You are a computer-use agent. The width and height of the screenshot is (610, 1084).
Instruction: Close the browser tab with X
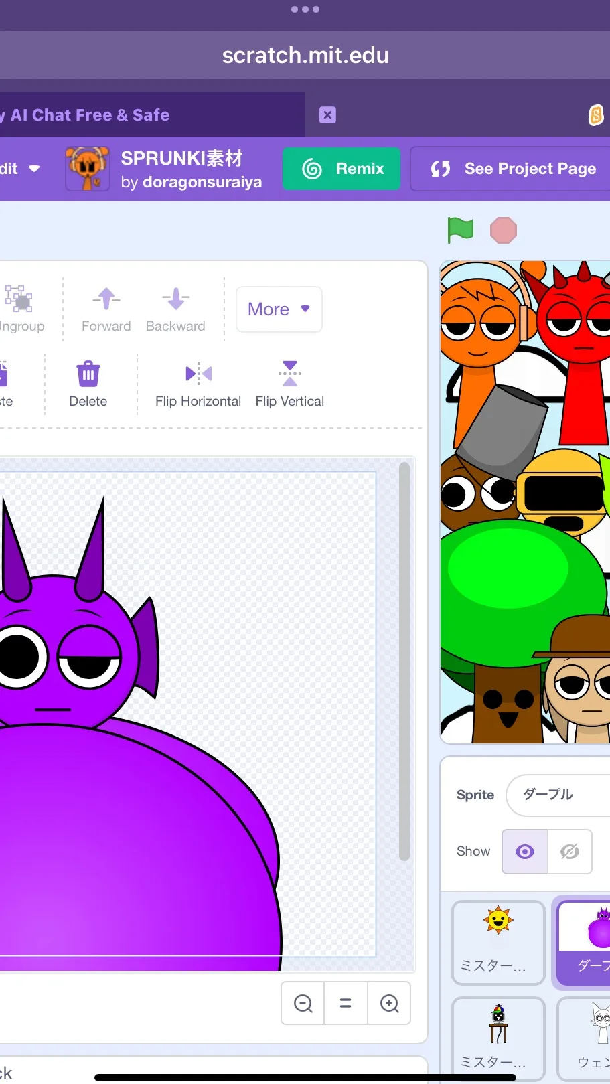point(327,115)
